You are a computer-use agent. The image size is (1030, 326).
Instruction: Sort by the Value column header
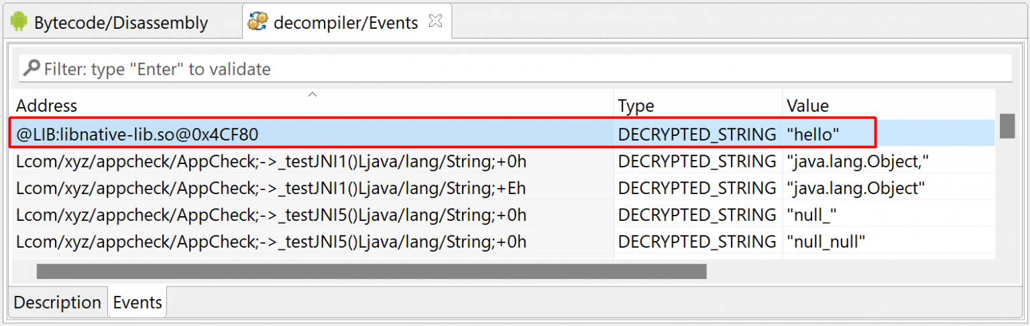click(807, 106)
